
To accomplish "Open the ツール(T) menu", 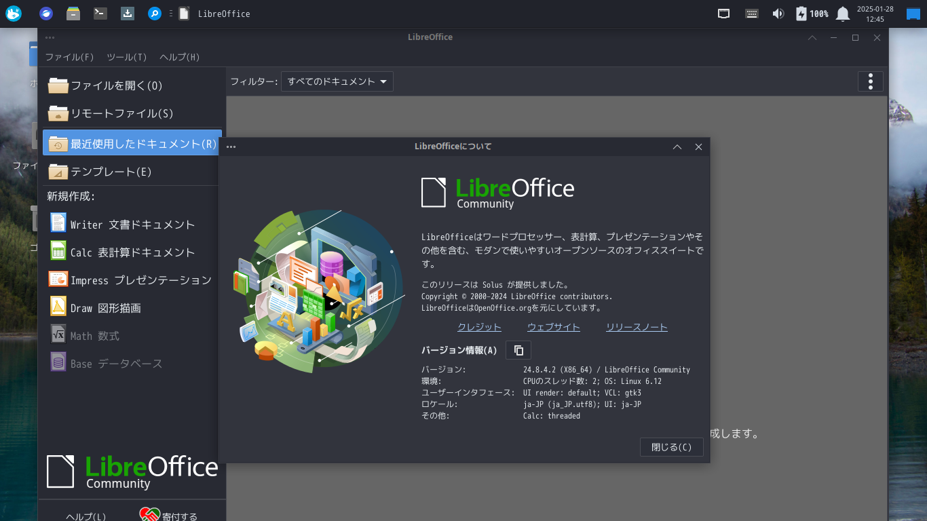I will click(x=127, y=57).
